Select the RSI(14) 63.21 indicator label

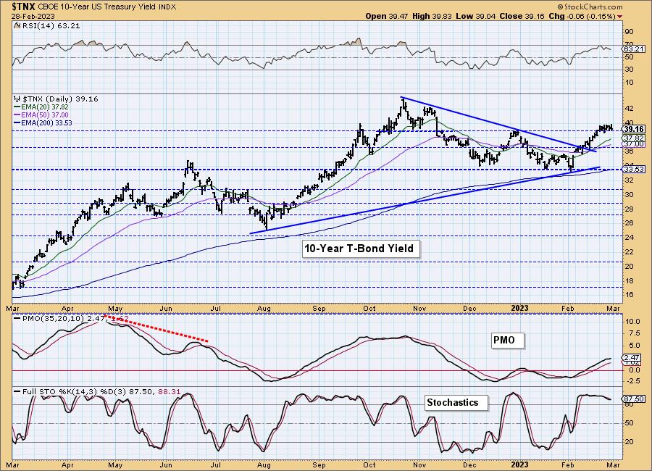pos(50,26)
